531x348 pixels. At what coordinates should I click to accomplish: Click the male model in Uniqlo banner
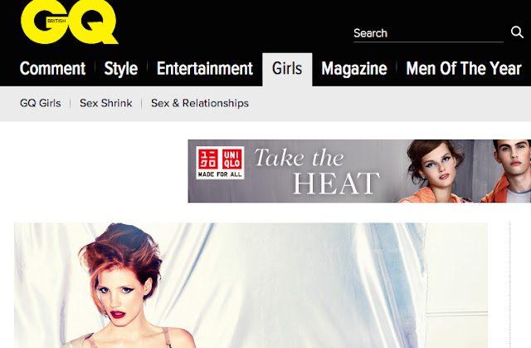[507, 171]
